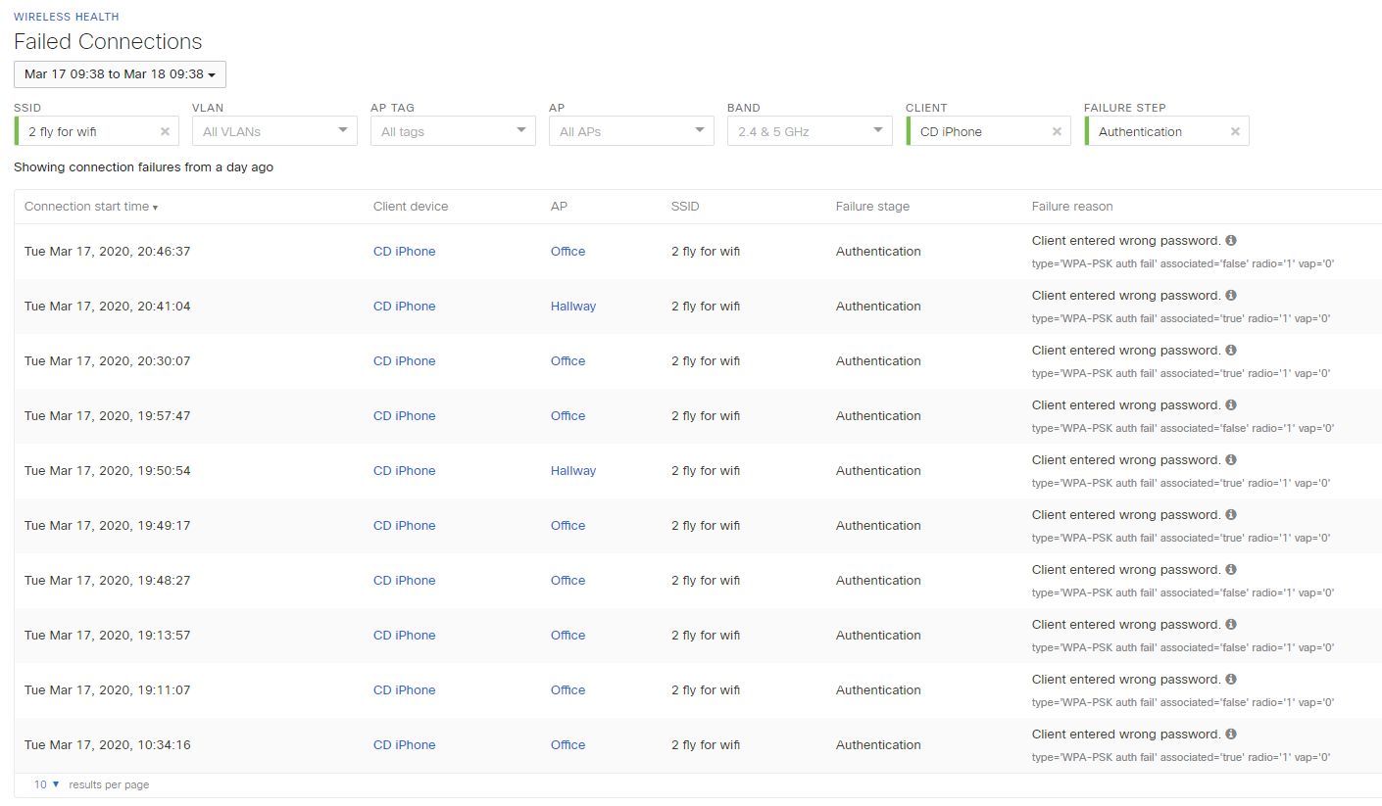Expand the All APs dropdown
Viewport: 1382px width, 806px height.
click(x=631, y=131)
